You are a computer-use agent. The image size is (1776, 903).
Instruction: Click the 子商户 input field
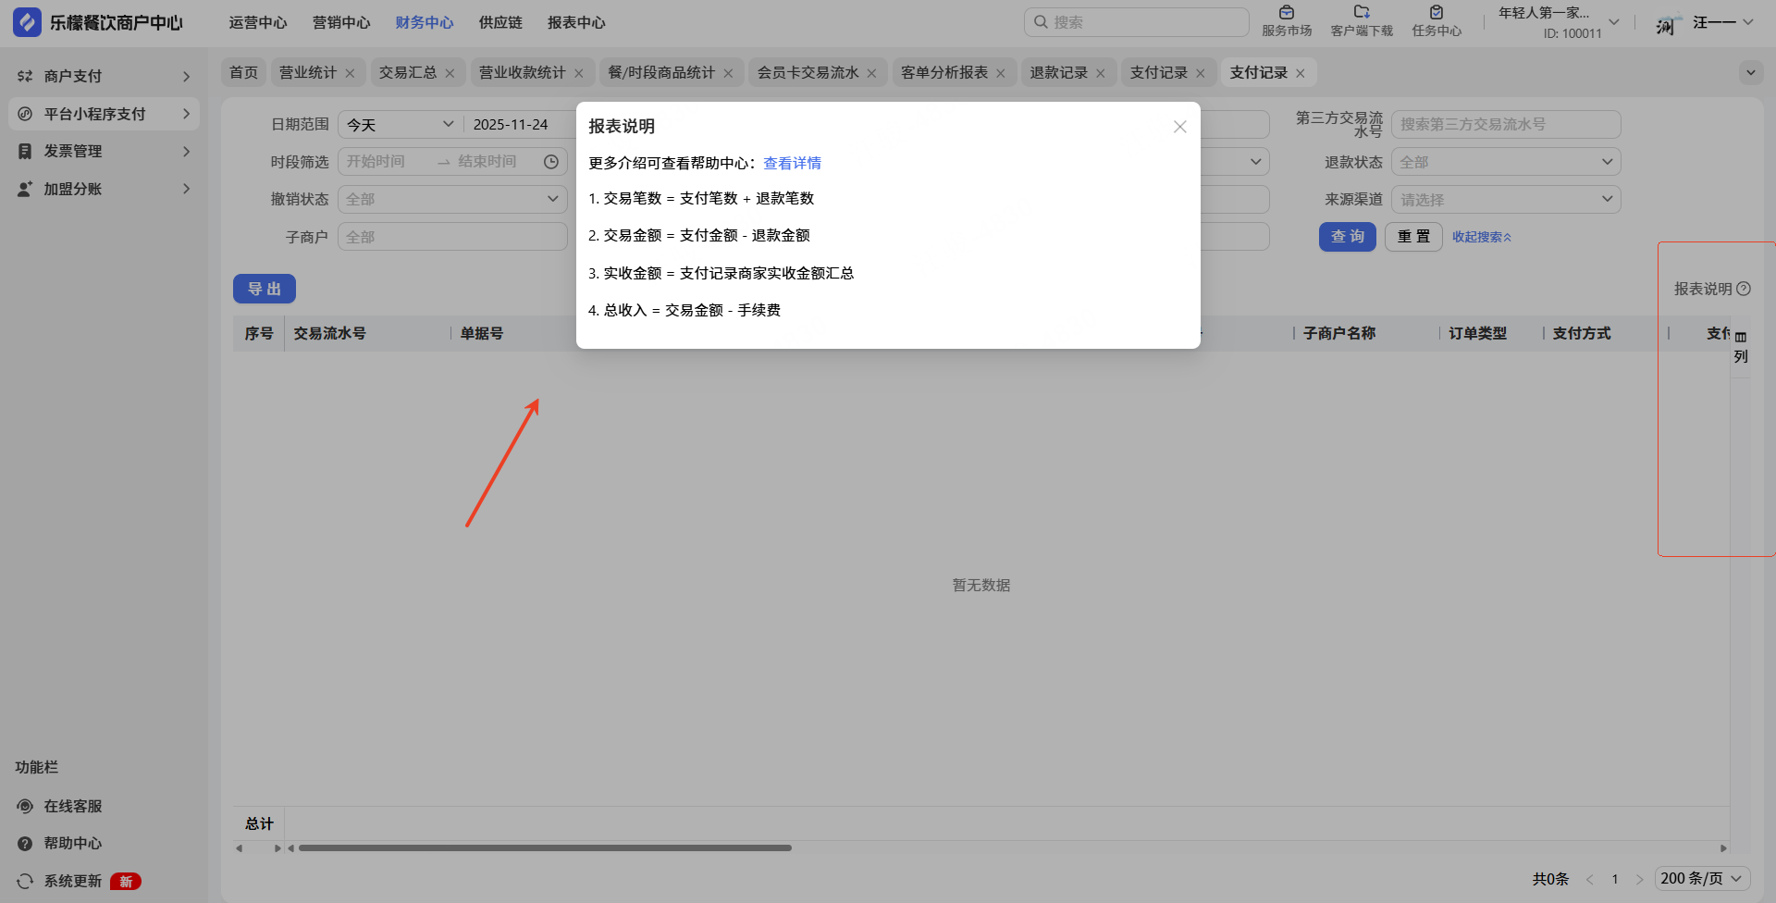click(452, 237)
